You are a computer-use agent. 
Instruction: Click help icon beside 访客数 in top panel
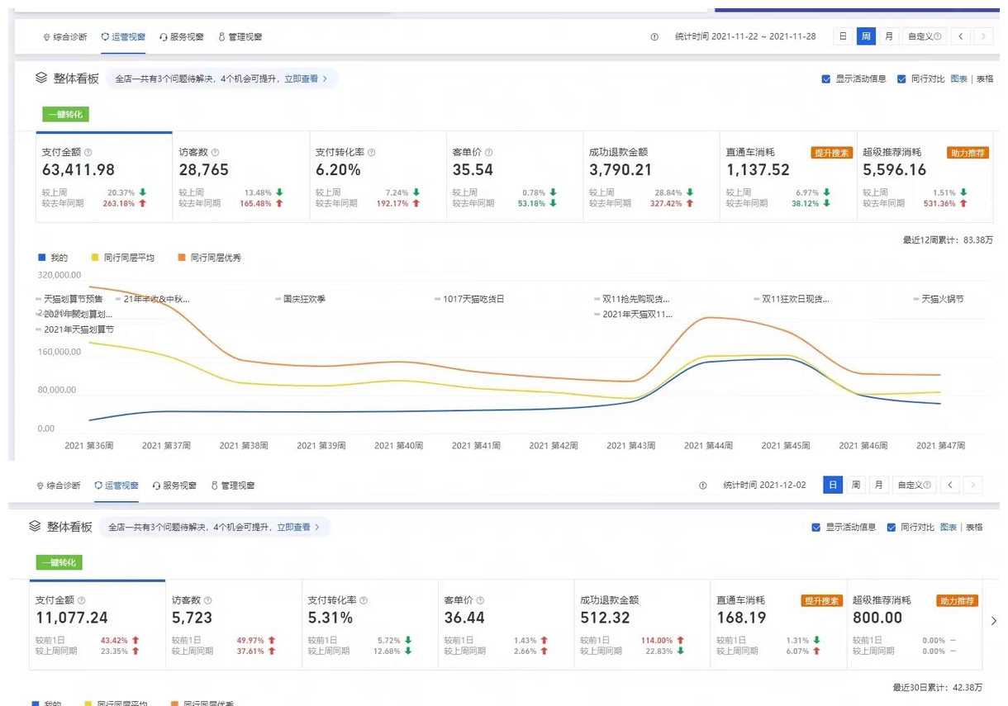coord(215,153)
